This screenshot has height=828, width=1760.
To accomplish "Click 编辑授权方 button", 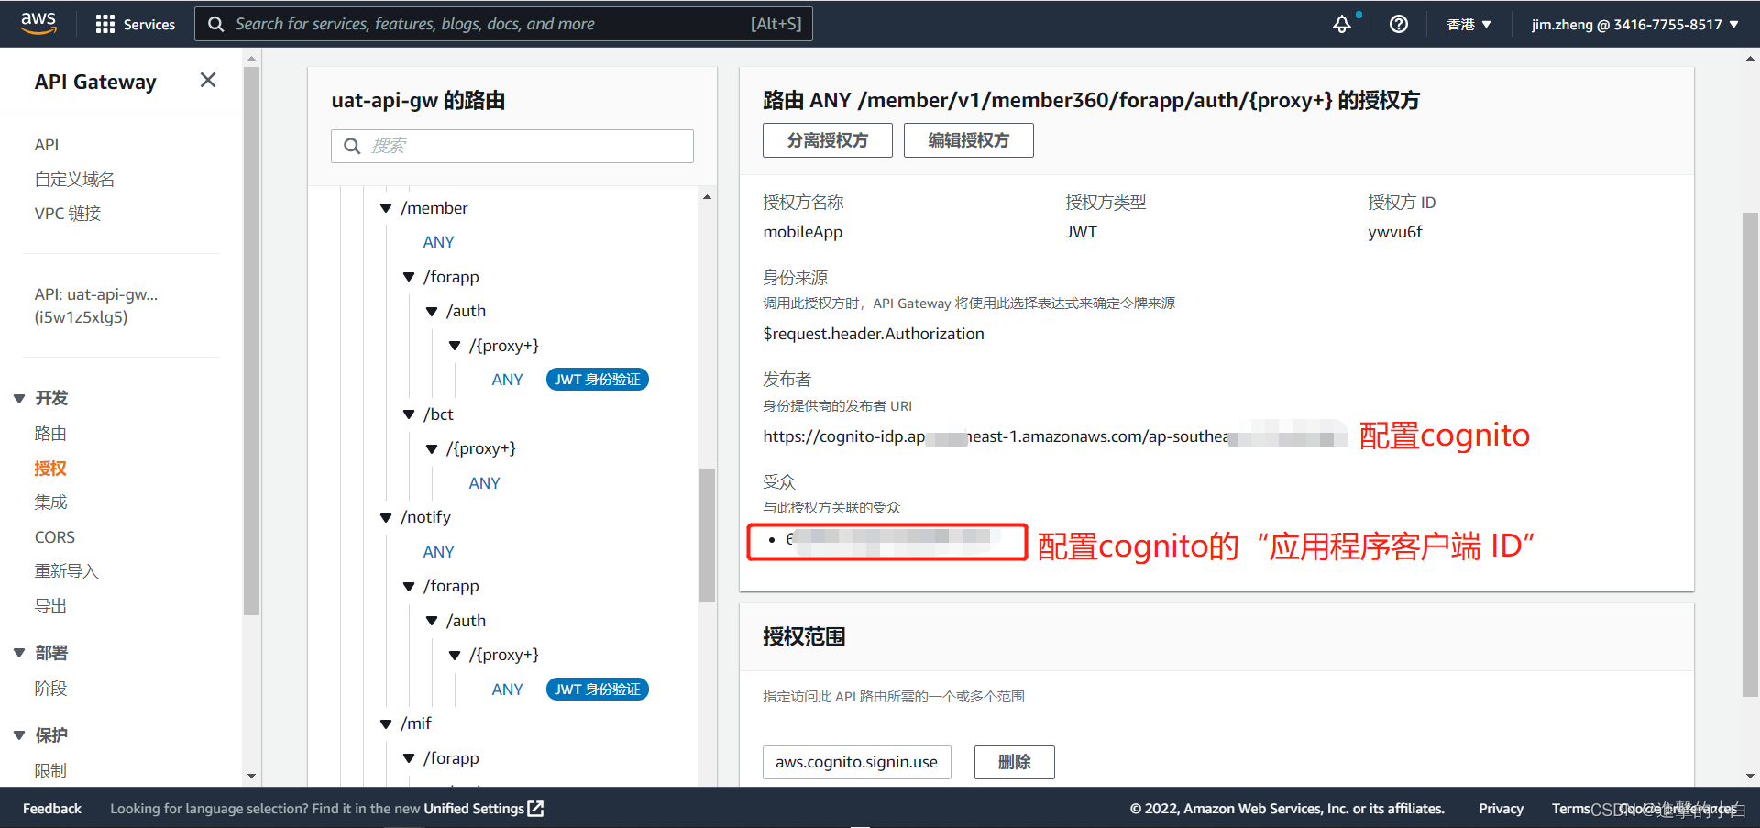I will click(x=968, y=140).
